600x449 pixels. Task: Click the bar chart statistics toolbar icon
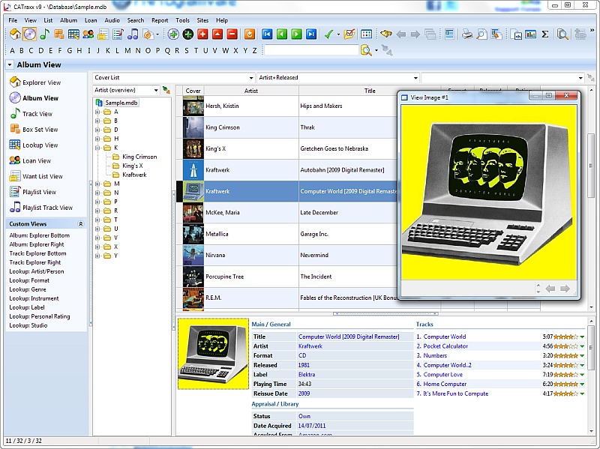pyautogui.click(x=530, y=34)
